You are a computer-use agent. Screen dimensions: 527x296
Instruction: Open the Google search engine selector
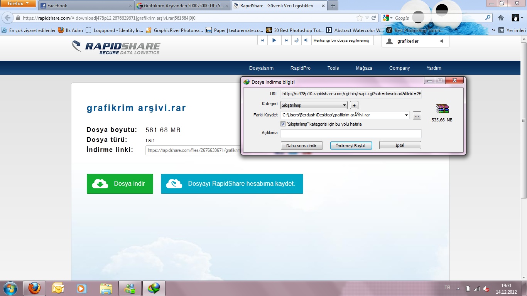[x=387, y=18]
